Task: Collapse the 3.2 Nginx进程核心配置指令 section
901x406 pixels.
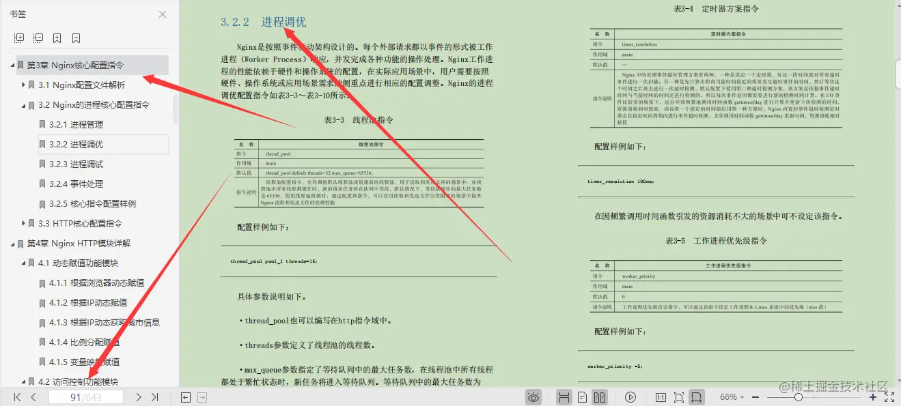Action: 23,104
